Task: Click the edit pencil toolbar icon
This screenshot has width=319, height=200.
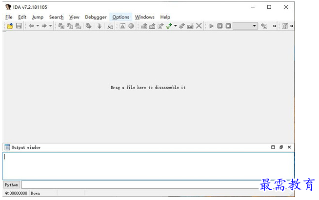Action: tap(190, 26)
